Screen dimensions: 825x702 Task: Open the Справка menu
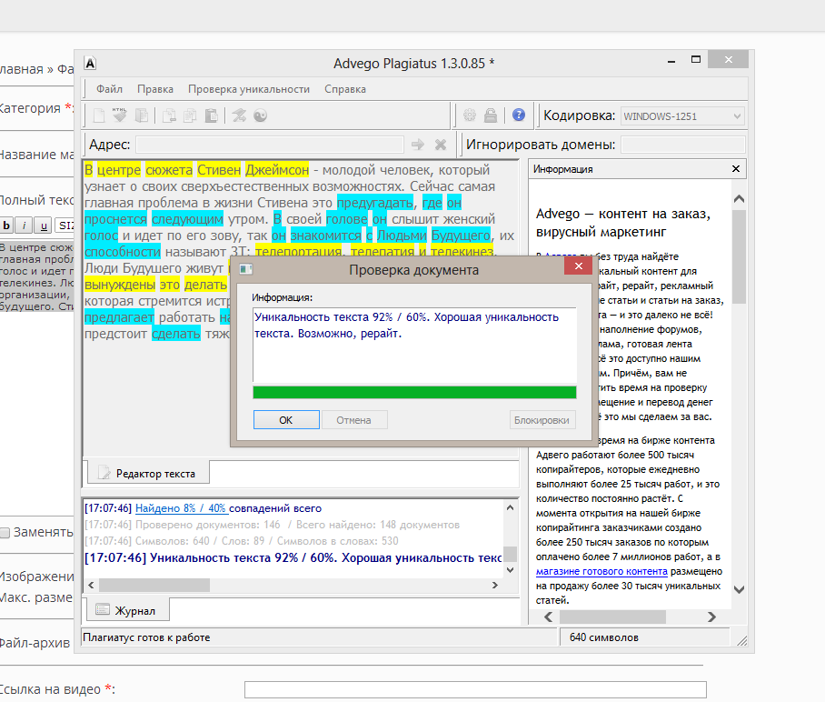point(345,89)
